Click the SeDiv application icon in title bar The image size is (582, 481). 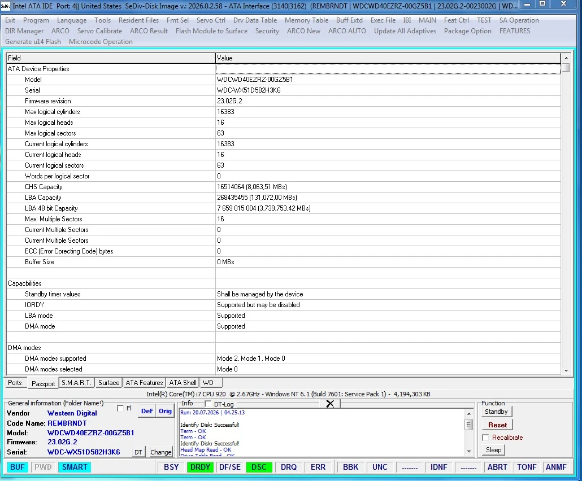tap(5, 6)
